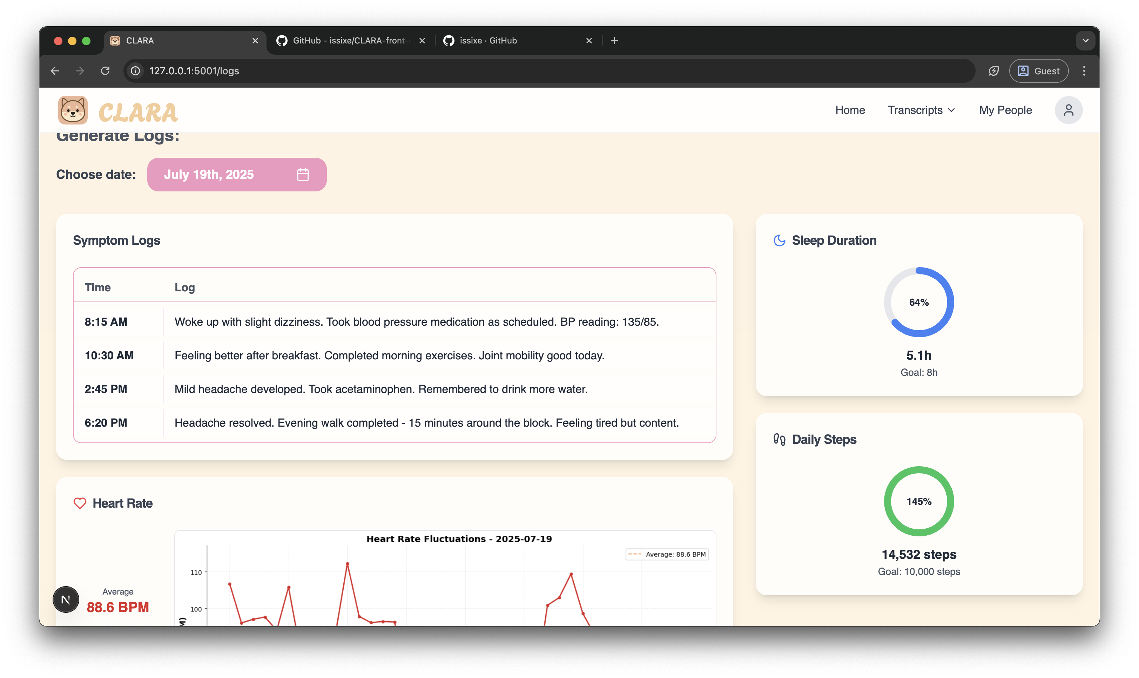This screenshot has width=1139, height=678.
Task: Go to Home in navigation
Action: 850,110
